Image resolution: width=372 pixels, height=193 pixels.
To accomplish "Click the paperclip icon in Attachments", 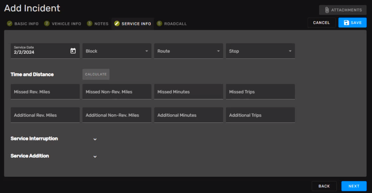I will [327, 10].
